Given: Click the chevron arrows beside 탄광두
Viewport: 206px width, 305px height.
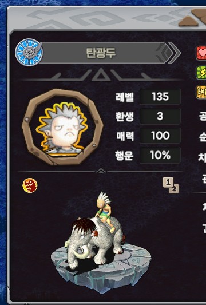Looking at the screenshot, I should point(168,53).
